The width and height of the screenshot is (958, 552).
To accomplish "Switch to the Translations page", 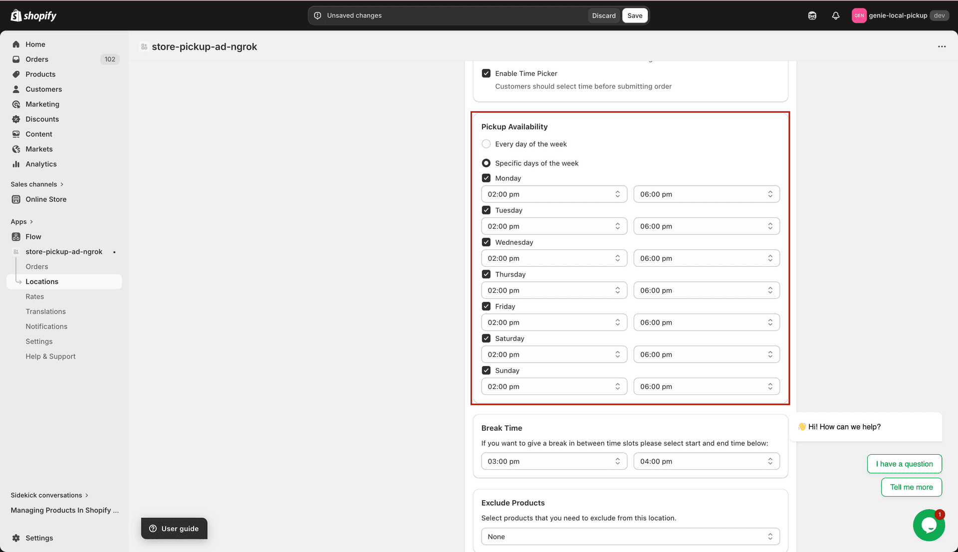I will click(x=45, y=311).
